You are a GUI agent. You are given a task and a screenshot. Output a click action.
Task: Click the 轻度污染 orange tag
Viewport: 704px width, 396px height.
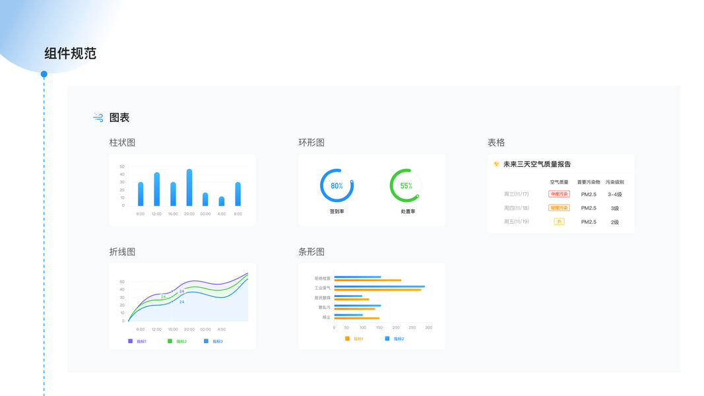(x=559, y=208)
